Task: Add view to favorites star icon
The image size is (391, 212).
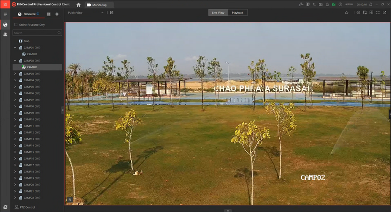Action: coord(346,13)
